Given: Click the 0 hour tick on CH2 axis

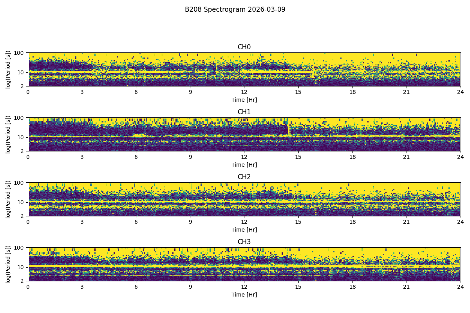Looking at the screenshot, I should [x=28, y=222].
